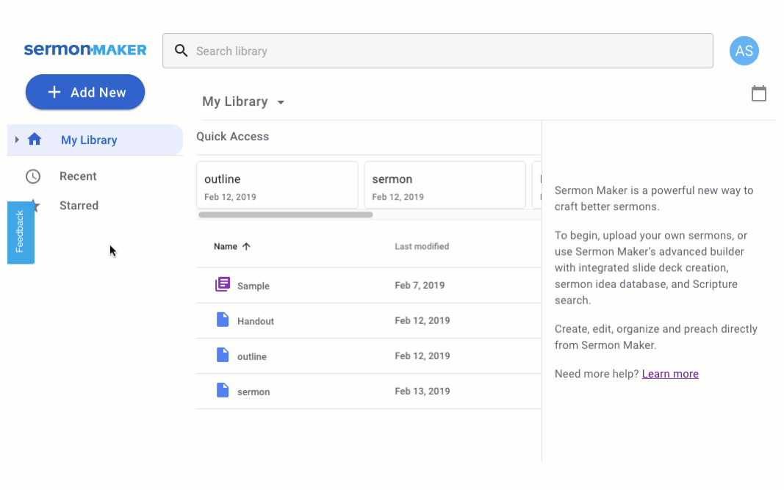Viewport: 784px width, 490px height.
Task: Follow the Learn more link
Action: [x=670, y=374]
